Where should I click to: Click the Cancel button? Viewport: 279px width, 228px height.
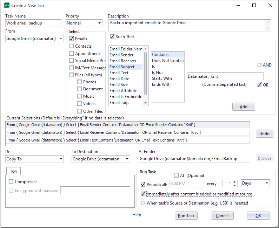point(222,216)
